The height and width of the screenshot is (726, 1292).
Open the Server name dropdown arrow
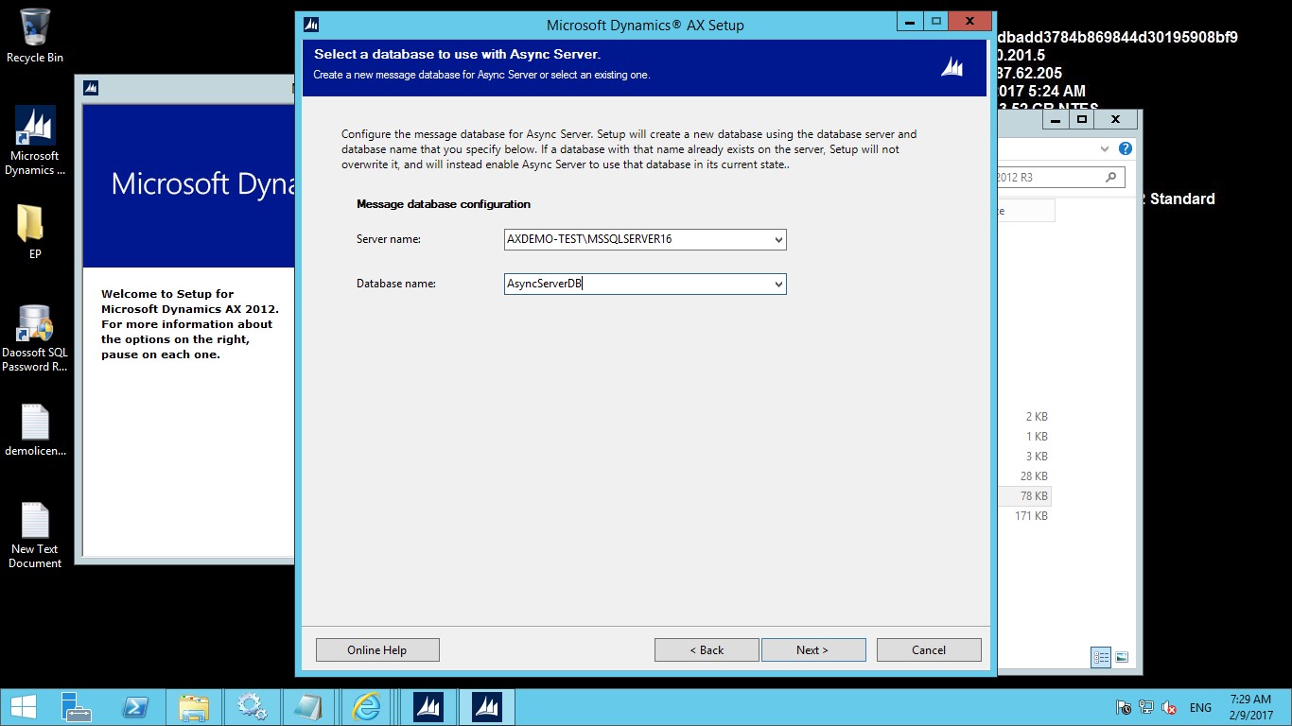pos(778,240)
